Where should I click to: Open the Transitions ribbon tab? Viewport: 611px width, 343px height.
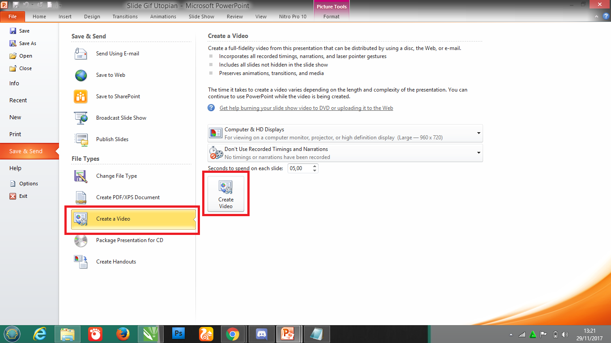click(x=125, y=17)
